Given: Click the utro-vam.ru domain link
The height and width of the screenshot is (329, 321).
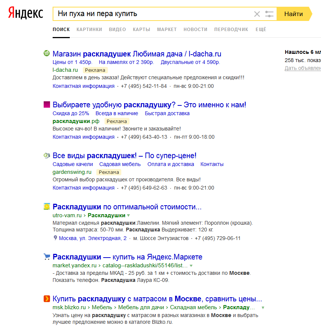Looking at the screenshot, I should (x=67, y=215).
